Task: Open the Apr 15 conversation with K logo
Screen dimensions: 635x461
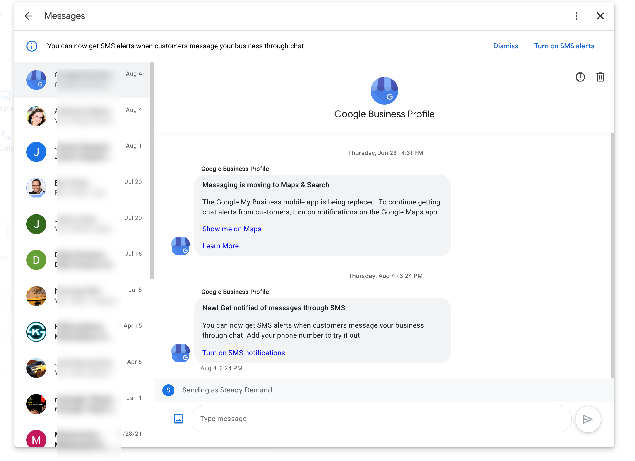Action: (x=84, y=332)
